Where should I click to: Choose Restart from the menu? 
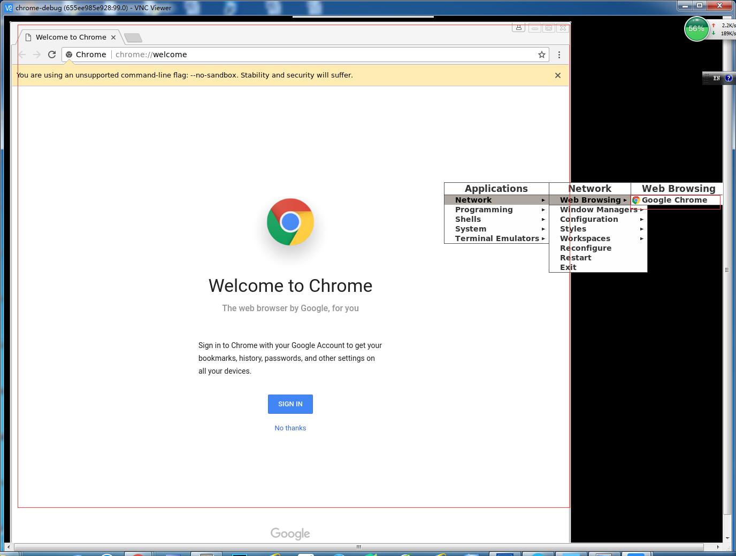pos(576,258)
